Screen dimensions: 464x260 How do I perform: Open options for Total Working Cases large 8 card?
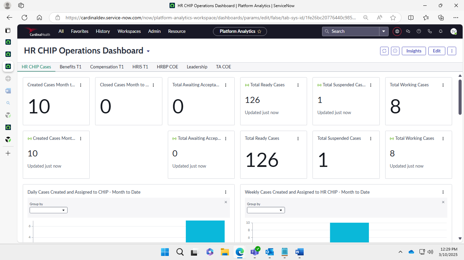(x=443, y=85)
